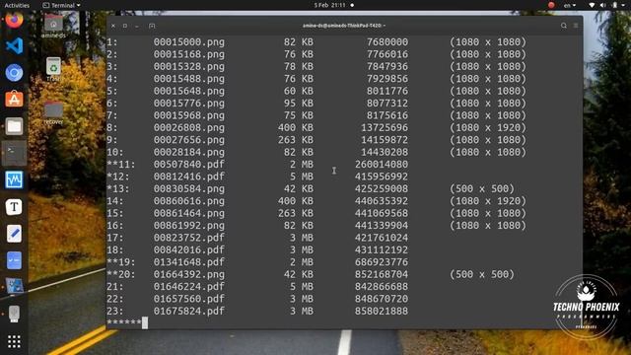This screenshot has width=631, height=355.
Task: Click file name 00823752.pdf
Action: point(188,238)
